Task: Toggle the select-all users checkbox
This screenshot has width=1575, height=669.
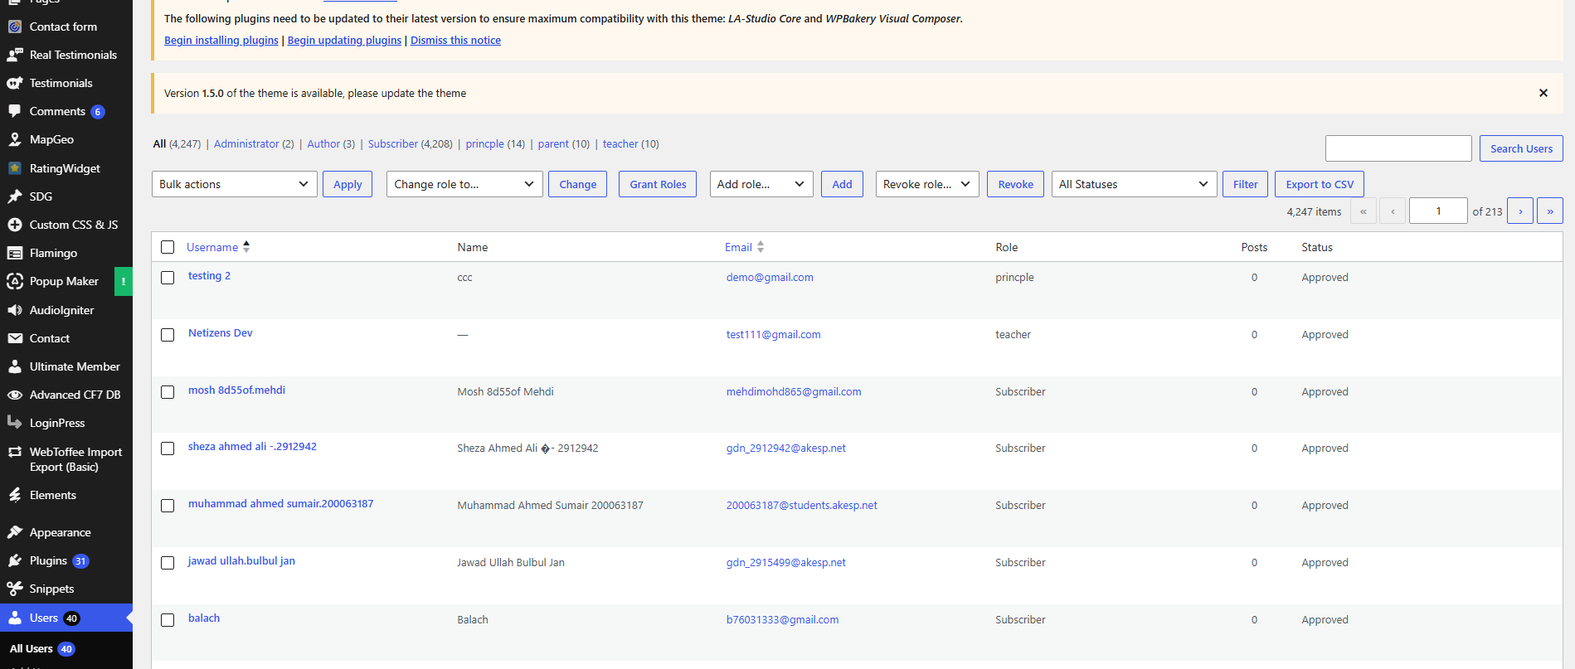Action: 168,247
